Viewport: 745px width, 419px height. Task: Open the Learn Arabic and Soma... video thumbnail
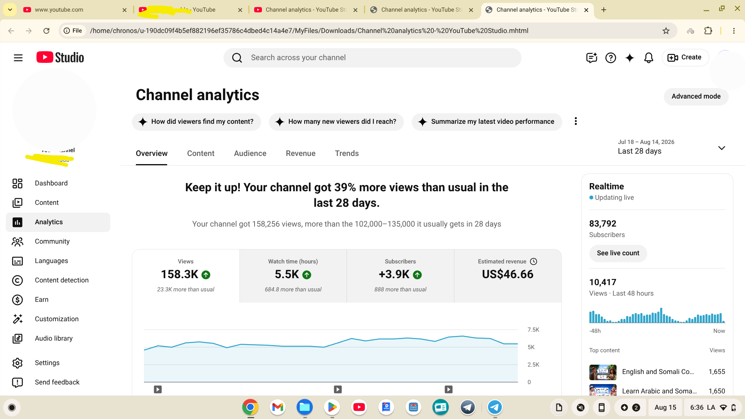coord(603,390)
